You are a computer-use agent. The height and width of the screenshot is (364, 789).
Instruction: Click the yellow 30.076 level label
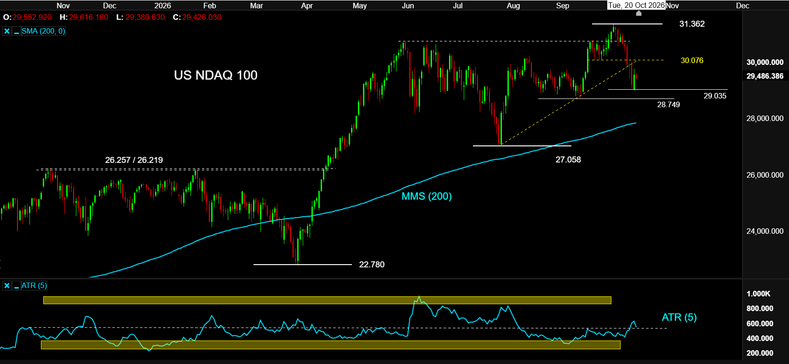click(x=692, y=61)
